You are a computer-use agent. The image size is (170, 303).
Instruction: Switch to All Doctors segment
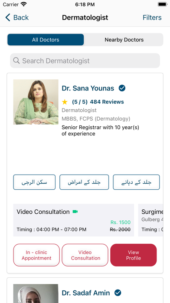pos(46,40)
